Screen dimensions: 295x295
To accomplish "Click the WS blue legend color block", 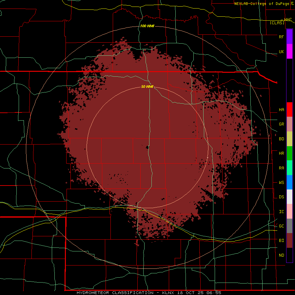I will [289, 182].
